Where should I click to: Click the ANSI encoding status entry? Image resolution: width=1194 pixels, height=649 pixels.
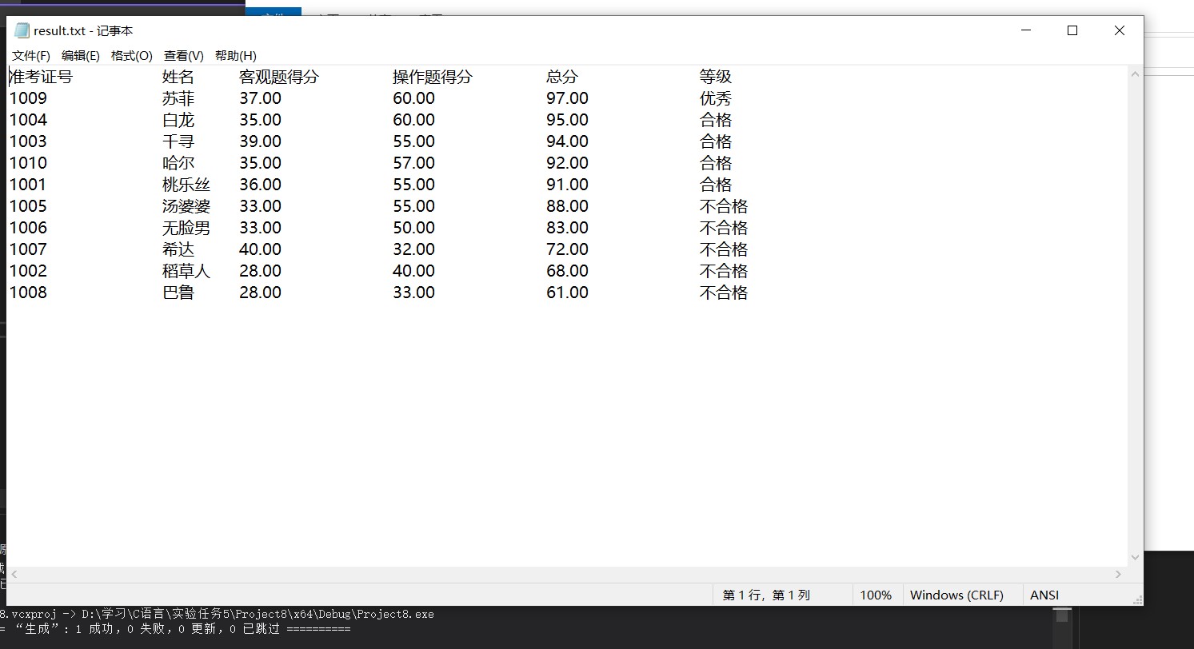(x=1044, y=595)
